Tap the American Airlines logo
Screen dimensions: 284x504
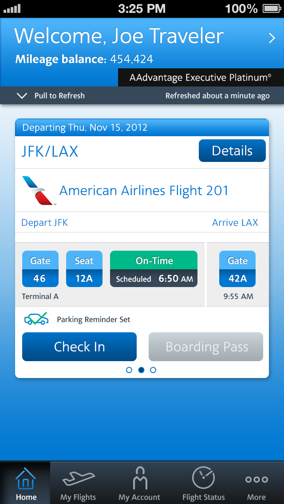[x=39, y=190]
